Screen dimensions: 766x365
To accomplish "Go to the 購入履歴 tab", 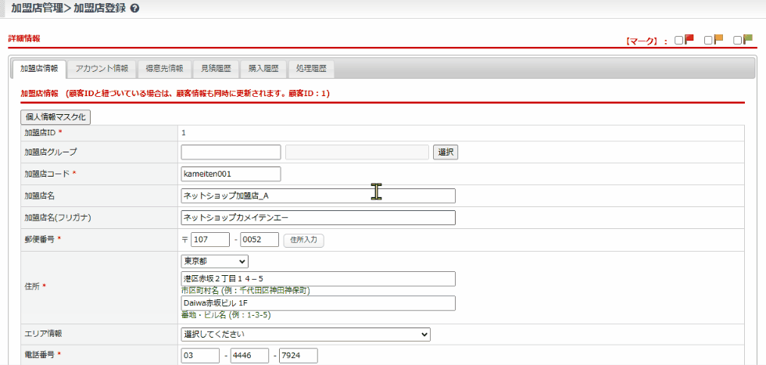I will click(x=263, y=69).
